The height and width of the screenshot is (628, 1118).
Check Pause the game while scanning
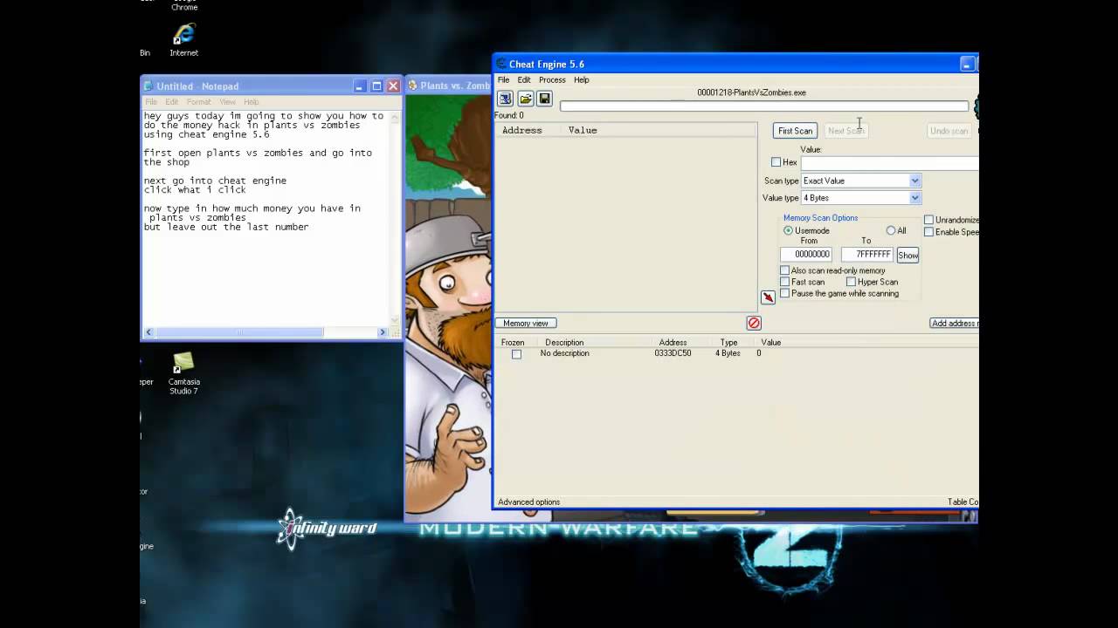[784, 293]
